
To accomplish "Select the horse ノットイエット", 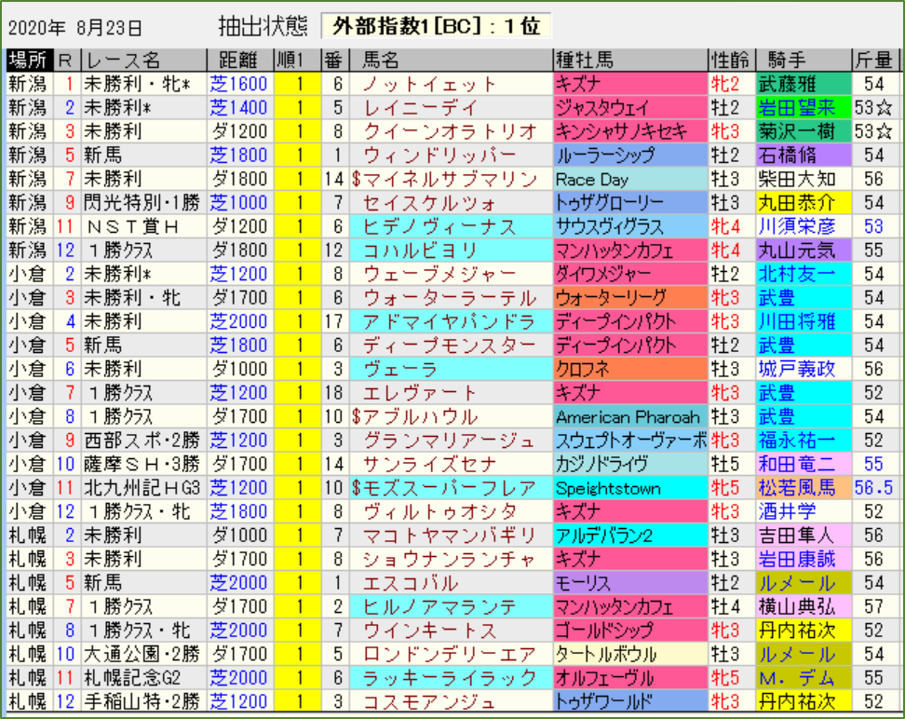I will pos(429,84).
